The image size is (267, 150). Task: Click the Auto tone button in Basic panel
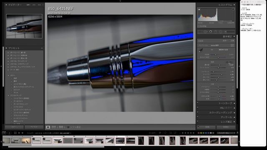pyautogui.click(x=229, y=62)
